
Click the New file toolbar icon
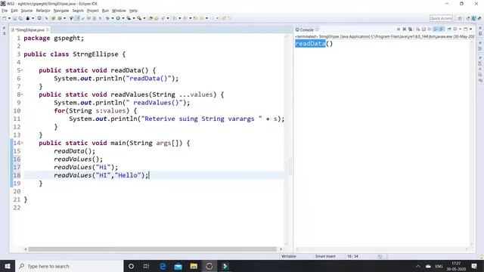point(5,18)
